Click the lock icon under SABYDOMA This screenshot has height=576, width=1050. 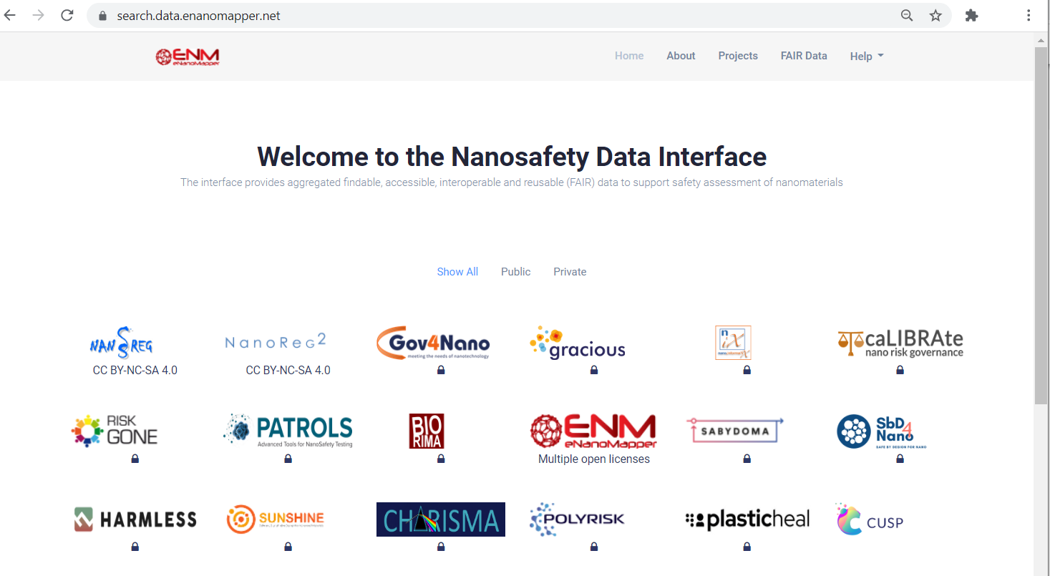coord(747,459)
